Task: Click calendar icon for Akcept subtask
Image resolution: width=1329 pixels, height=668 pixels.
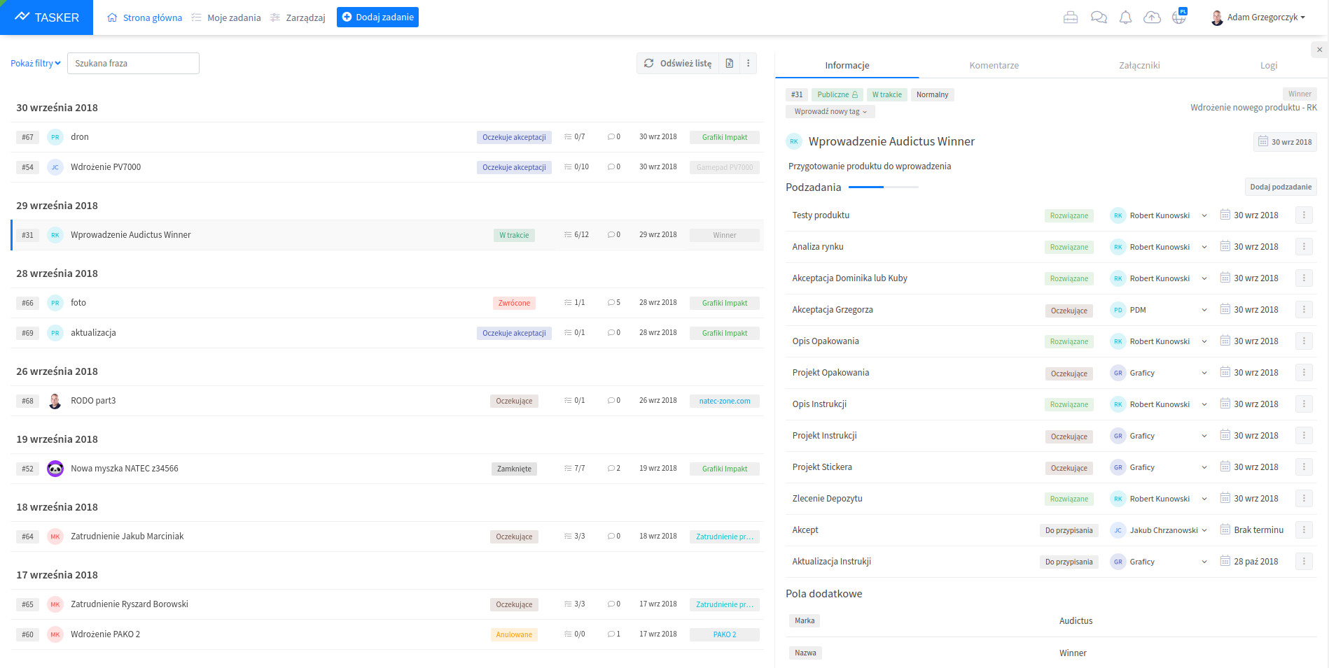Action: point(1225,530)
